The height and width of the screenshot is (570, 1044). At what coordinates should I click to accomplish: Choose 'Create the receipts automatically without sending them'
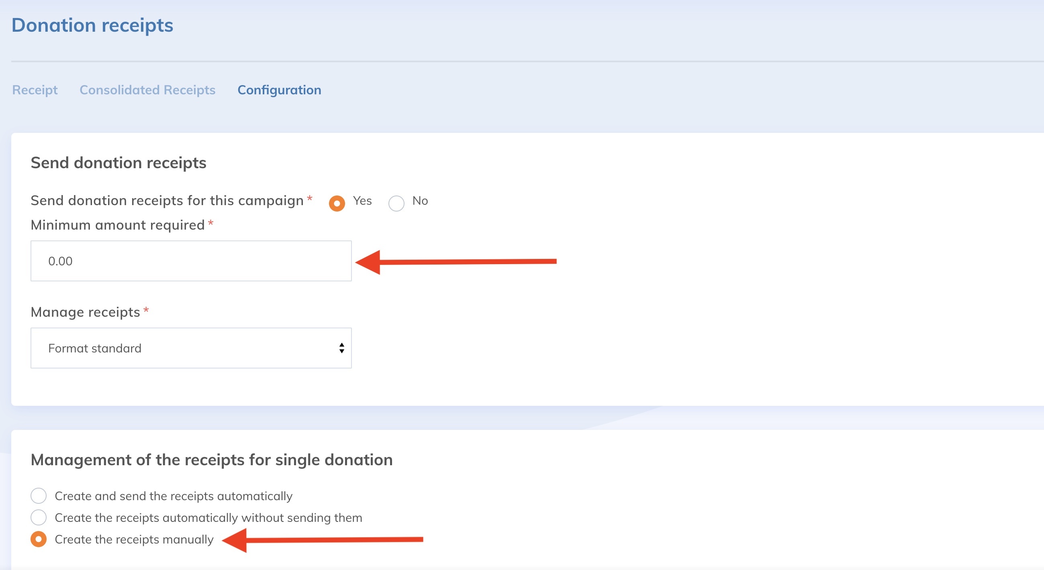(39, 517)
